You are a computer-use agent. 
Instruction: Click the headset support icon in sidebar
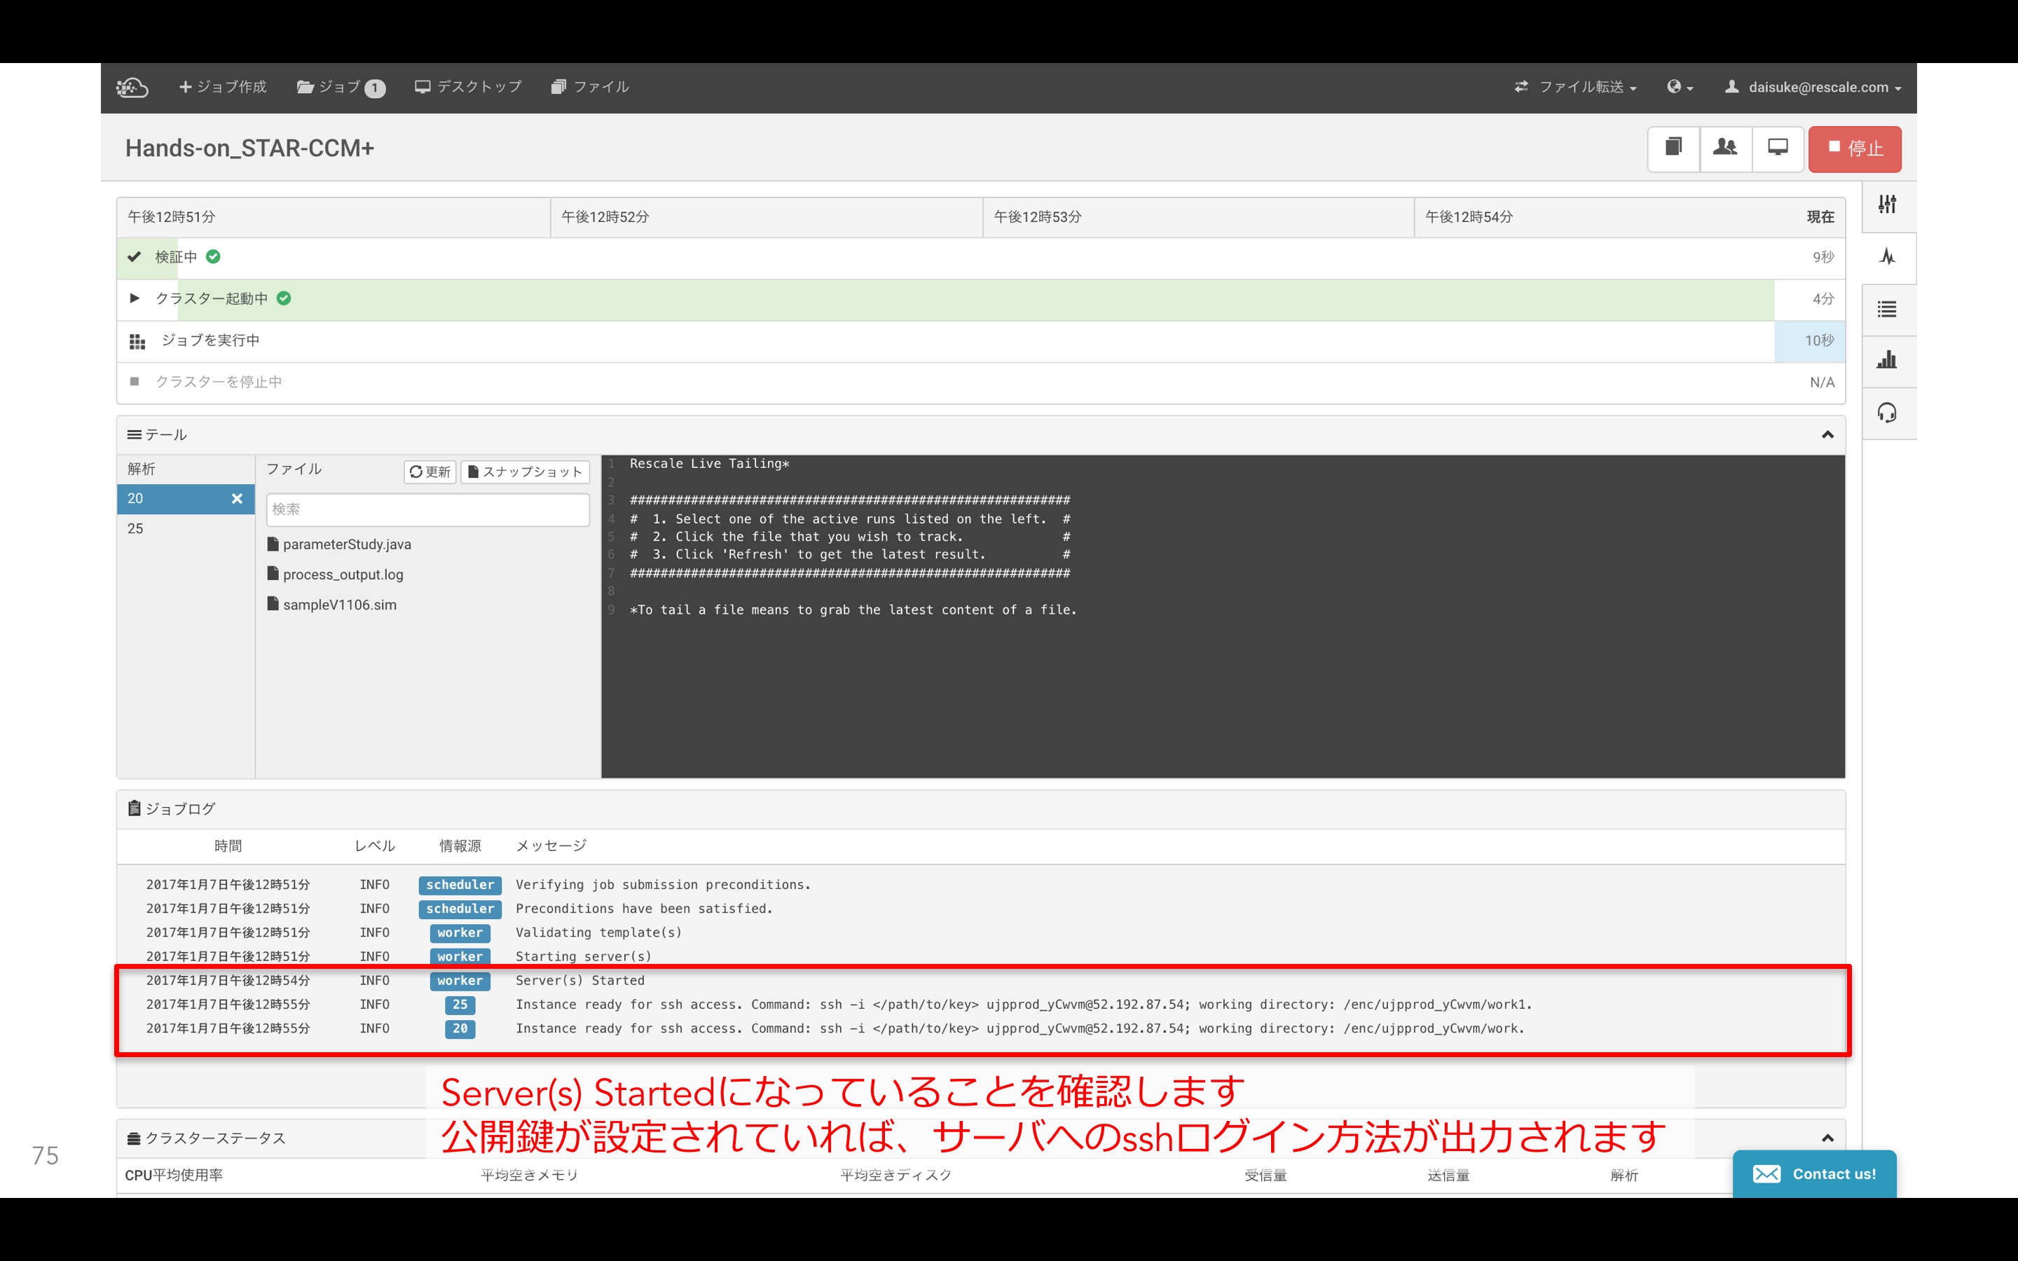(x=1887, y=413)
